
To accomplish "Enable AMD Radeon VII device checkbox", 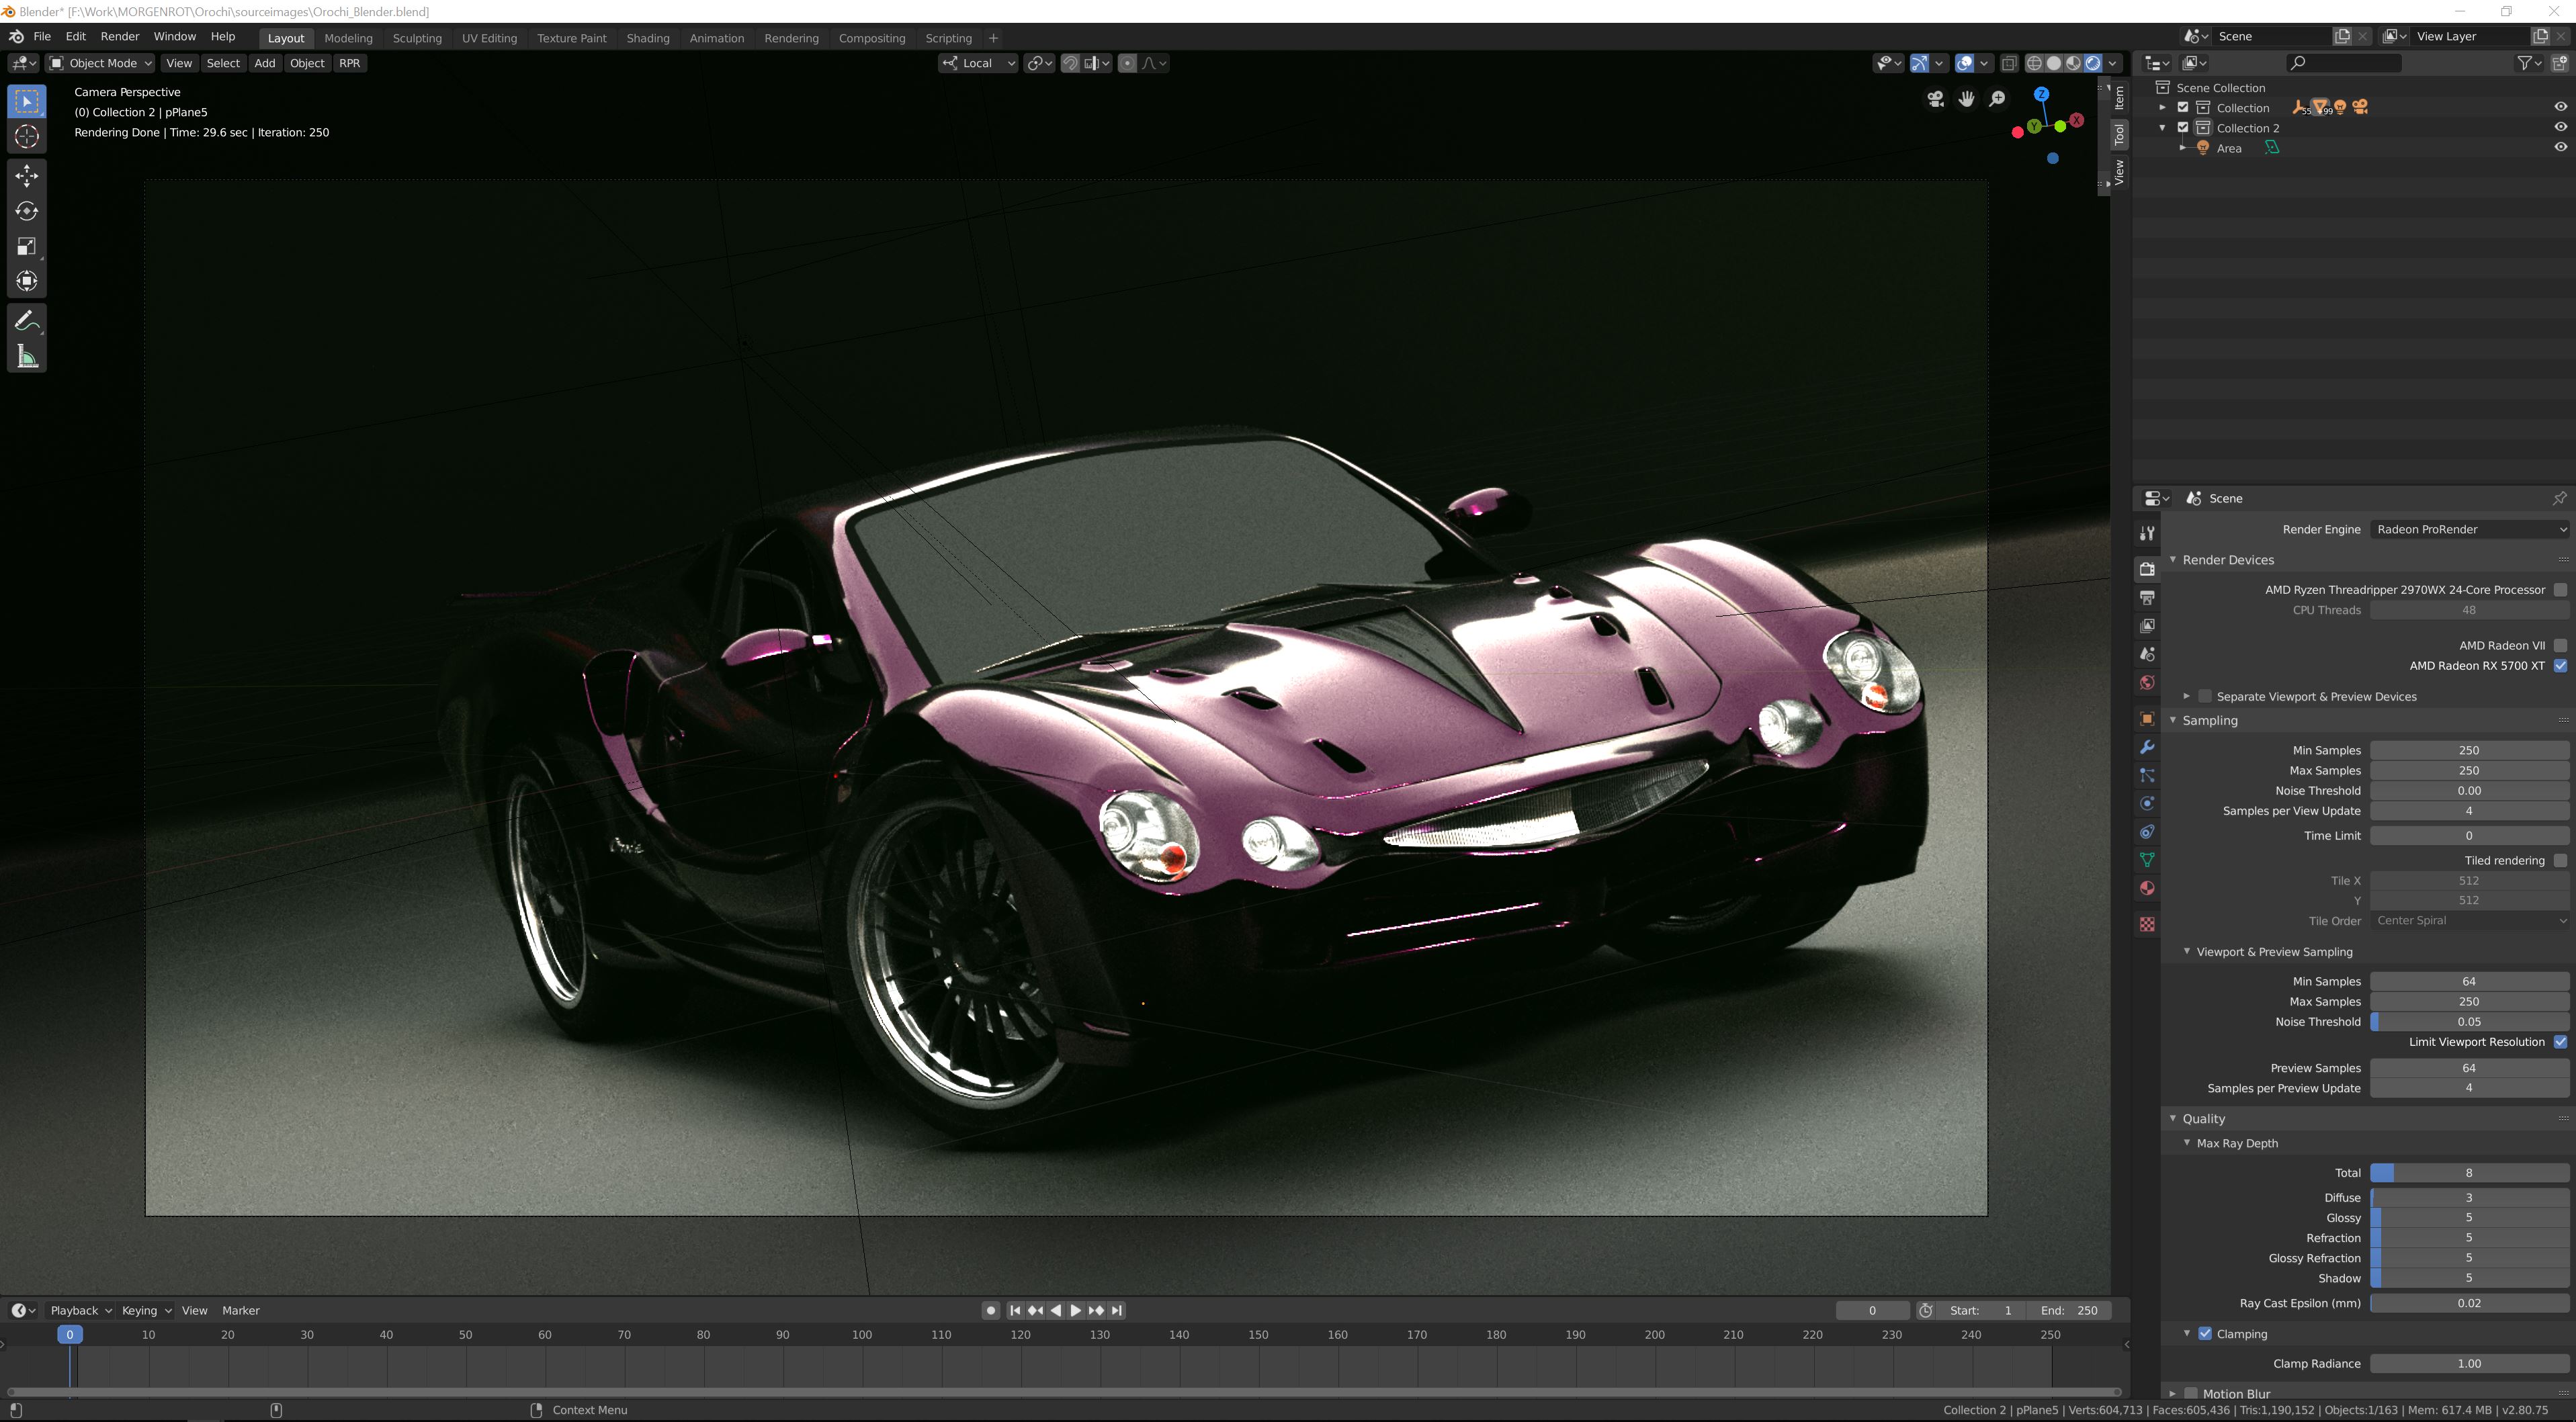I will (2560, 646).
